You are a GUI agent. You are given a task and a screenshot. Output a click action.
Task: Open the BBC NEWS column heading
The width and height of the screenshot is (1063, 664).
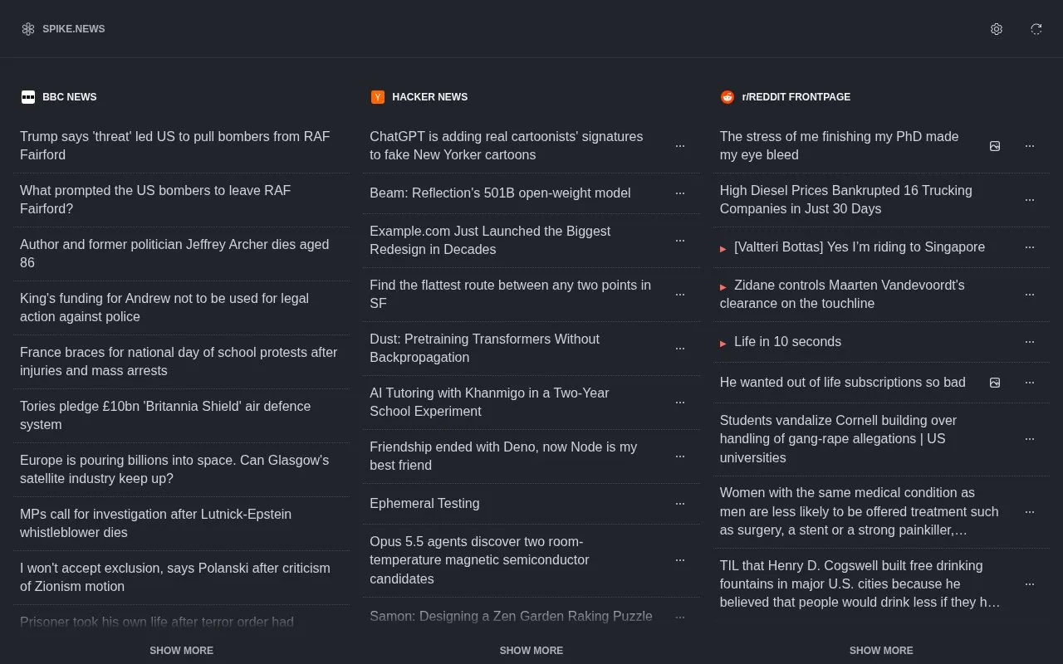(70, 97)
